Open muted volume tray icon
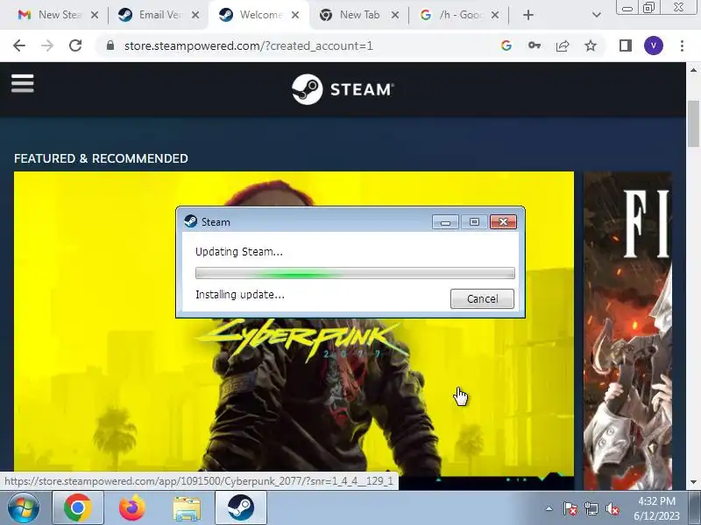The image size is (701, 525). [612, 508]
